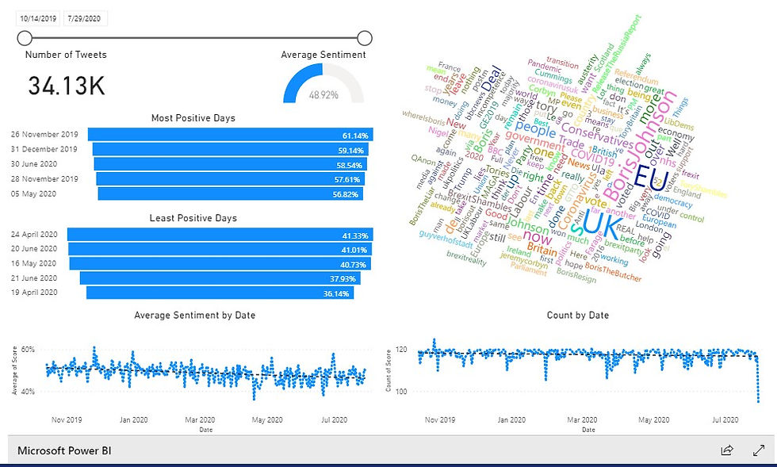Select the 31 December 2019 bar
The height and width of the screenshot is (467, 777).
(232, 149)
